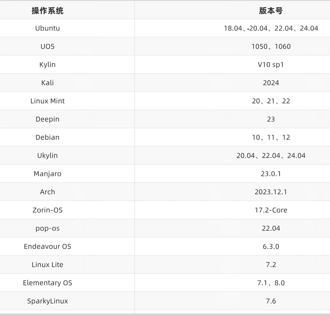Click the pop-os cell
Viewport: 330px width, 316px height.
[47, 228]
